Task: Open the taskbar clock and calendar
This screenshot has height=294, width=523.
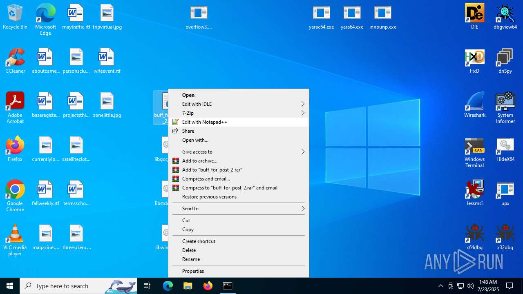Action: coord(488,286)
